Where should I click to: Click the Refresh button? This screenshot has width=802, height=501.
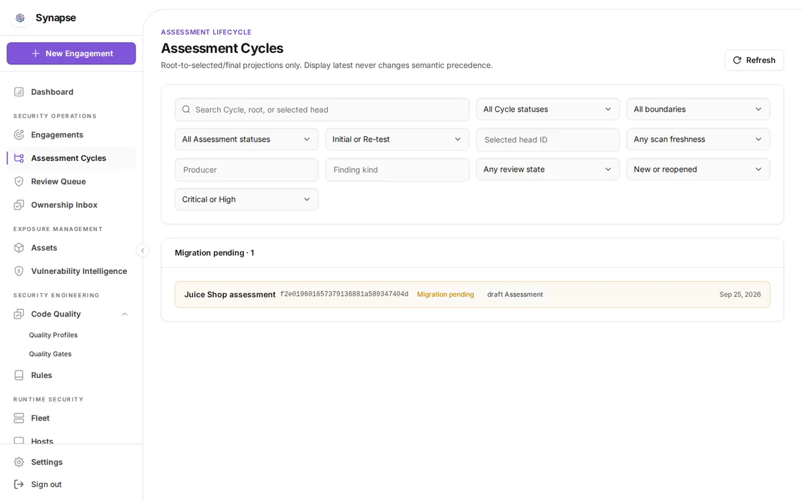[x=754, y=60]
